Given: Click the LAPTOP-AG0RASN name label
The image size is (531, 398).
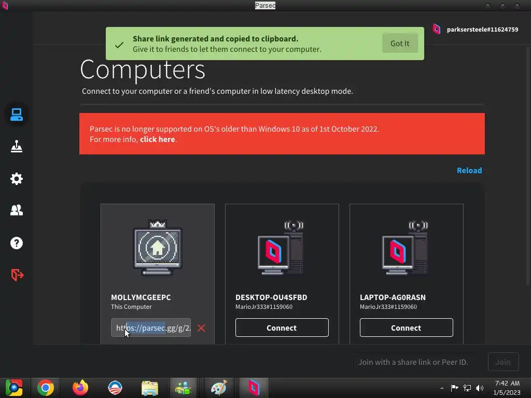Looking at the screenshot, I should click(393, 297).
